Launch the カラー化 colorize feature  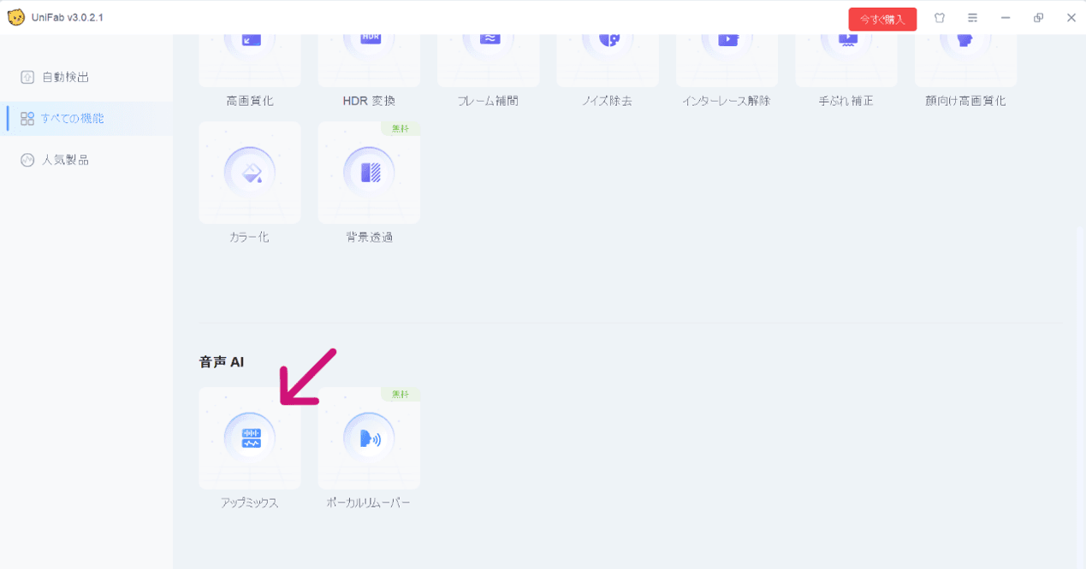[x=250, y=173]
